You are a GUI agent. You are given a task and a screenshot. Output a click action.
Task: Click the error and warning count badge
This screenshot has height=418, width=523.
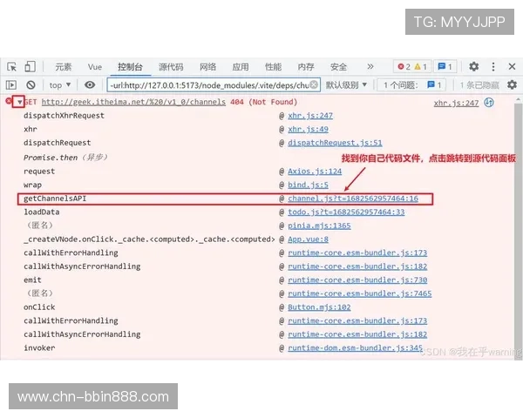tap(411, 66)
